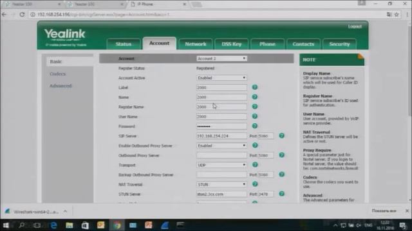Open the Contacts tab
412x231 pixels.
[303, 44]
